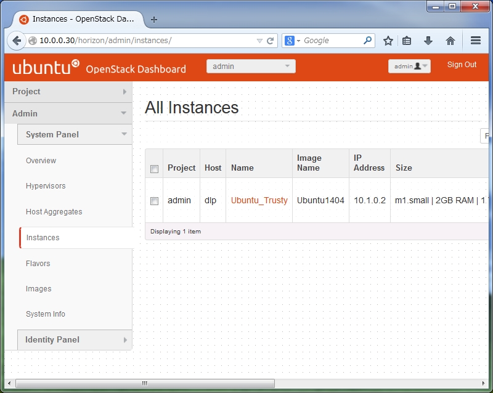Open the search engine chooser arrow
The image size is (493, 393).
coord(298,41)
